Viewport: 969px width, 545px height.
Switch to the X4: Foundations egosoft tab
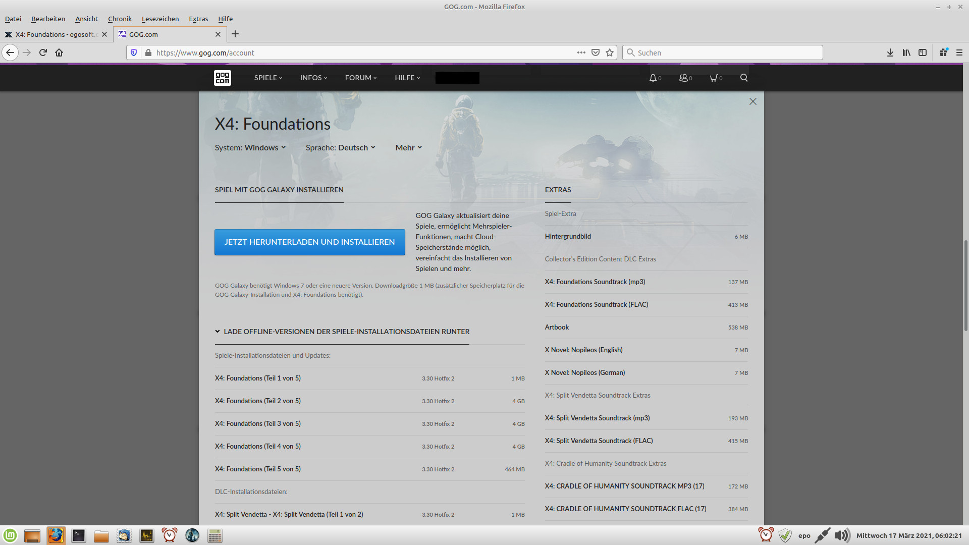click(x=56, y=34)
